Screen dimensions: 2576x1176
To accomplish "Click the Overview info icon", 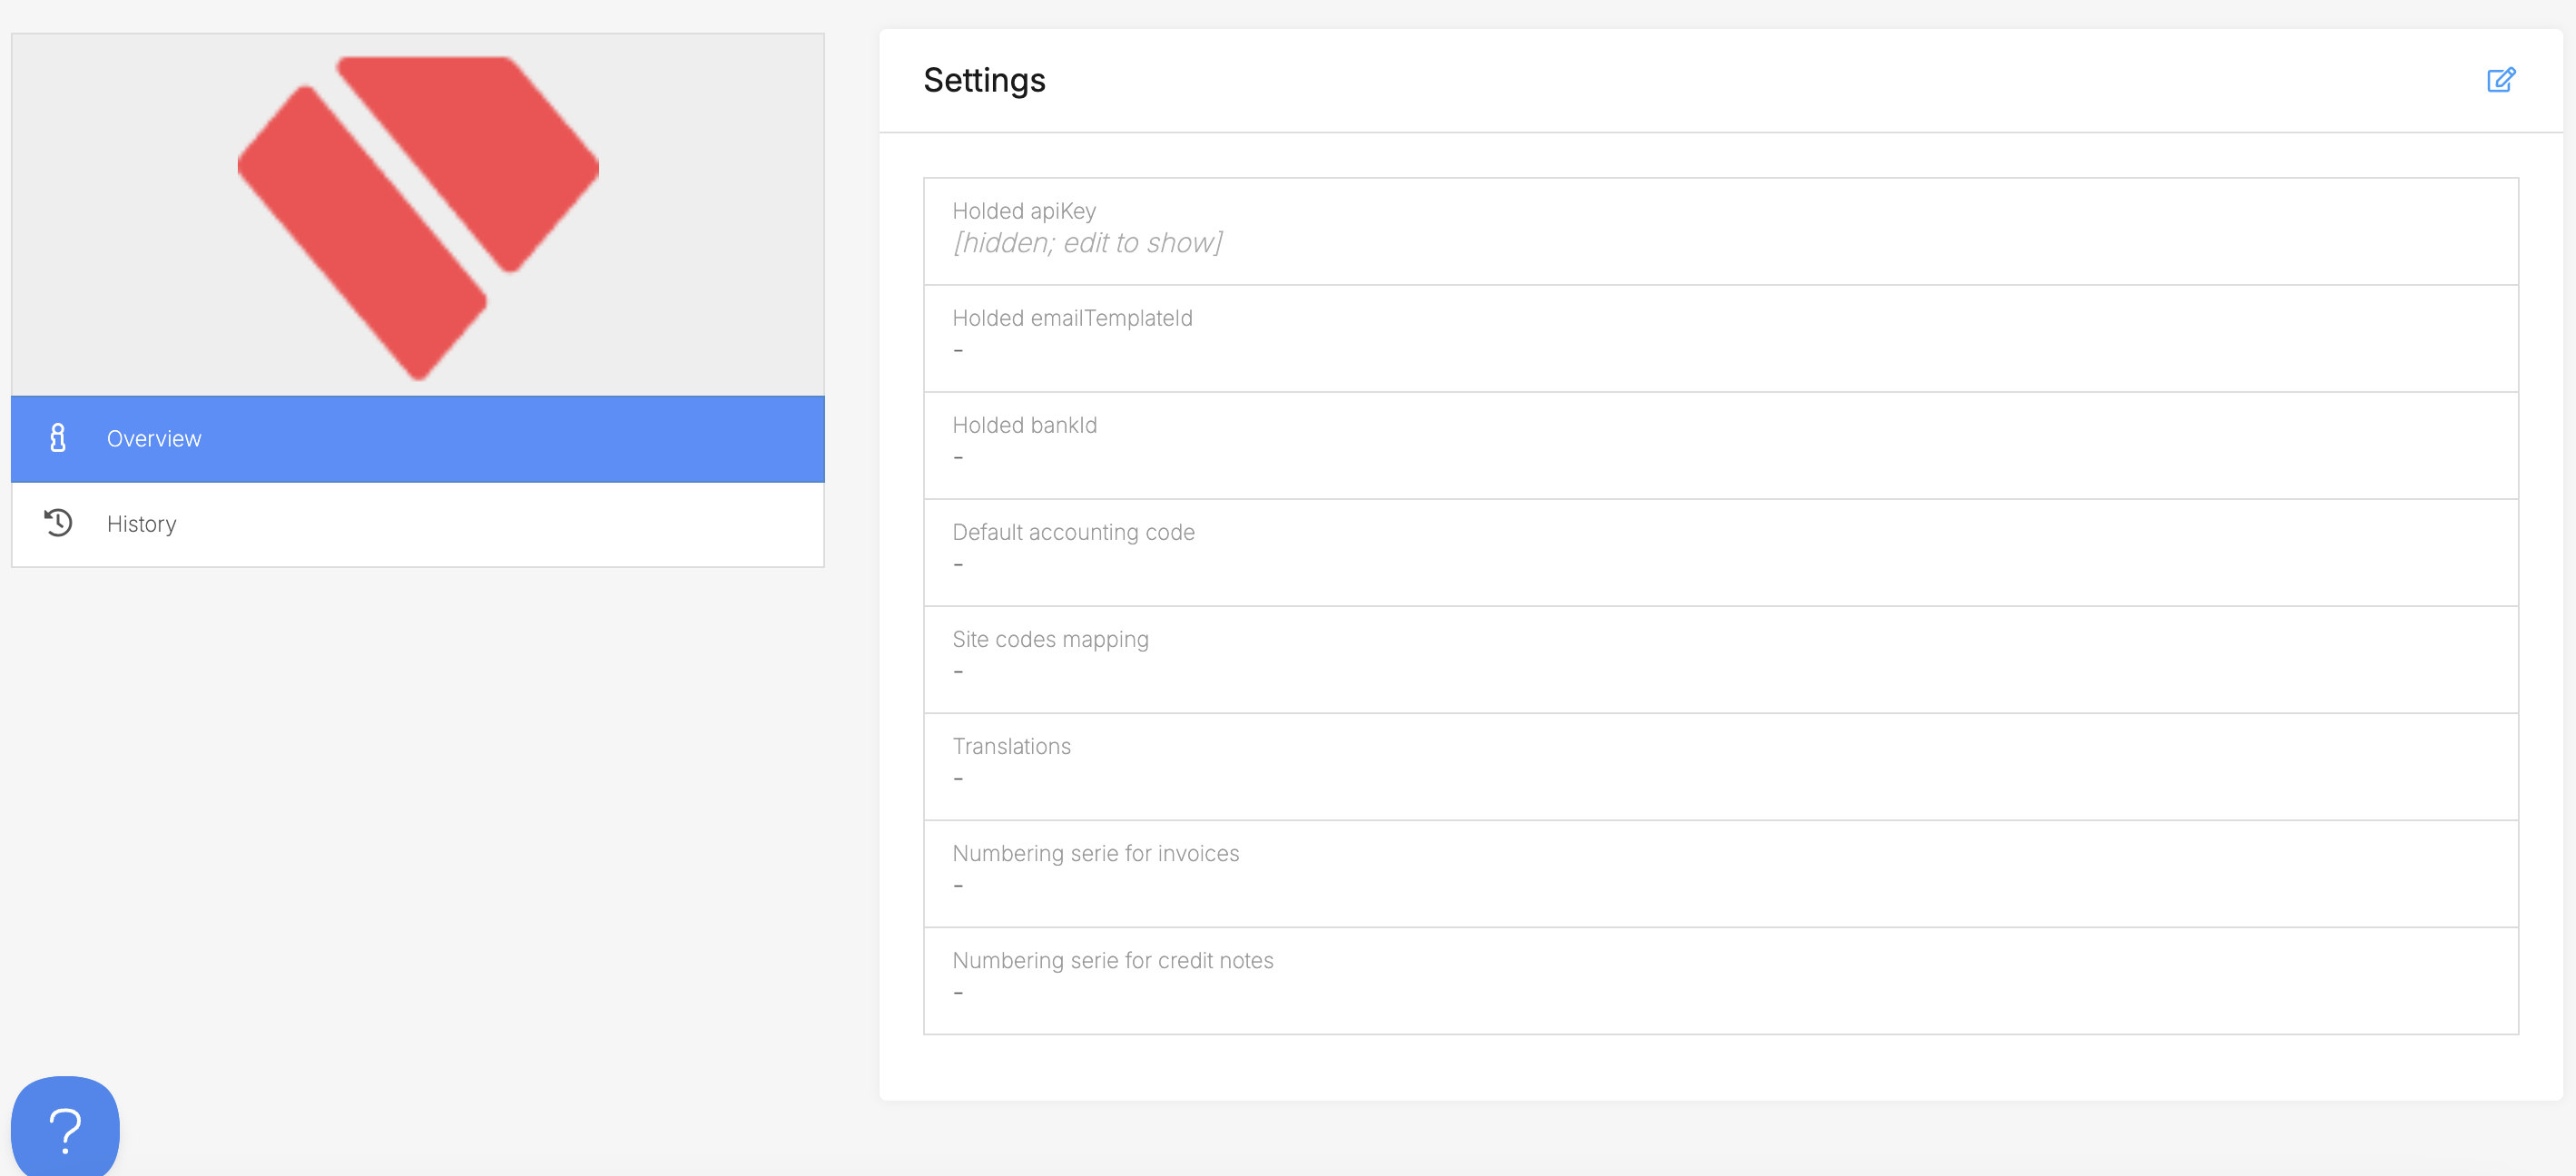I will (58, 438).
